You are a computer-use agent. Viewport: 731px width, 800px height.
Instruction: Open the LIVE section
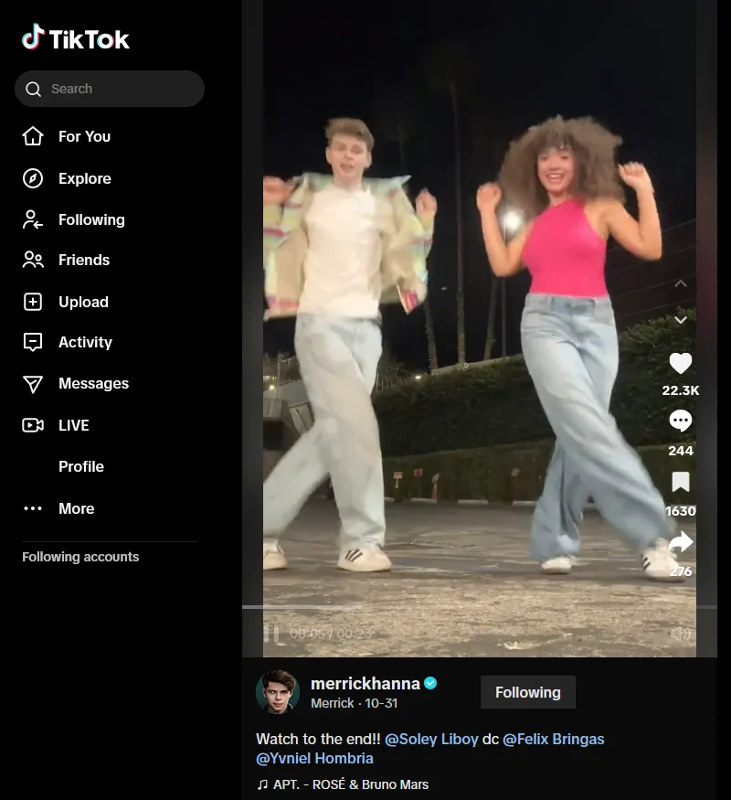(73, 425)
